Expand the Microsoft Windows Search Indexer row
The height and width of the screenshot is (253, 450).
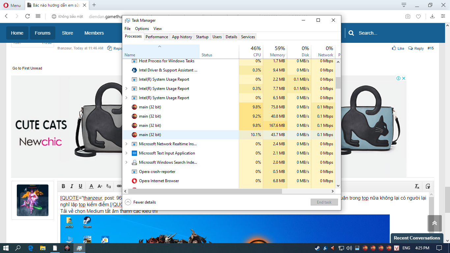point(127,162)
